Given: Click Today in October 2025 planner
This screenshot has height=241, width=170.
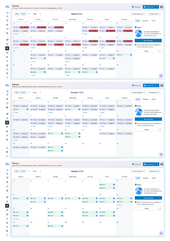Looking at the screenshot, I should coord(35,92).
